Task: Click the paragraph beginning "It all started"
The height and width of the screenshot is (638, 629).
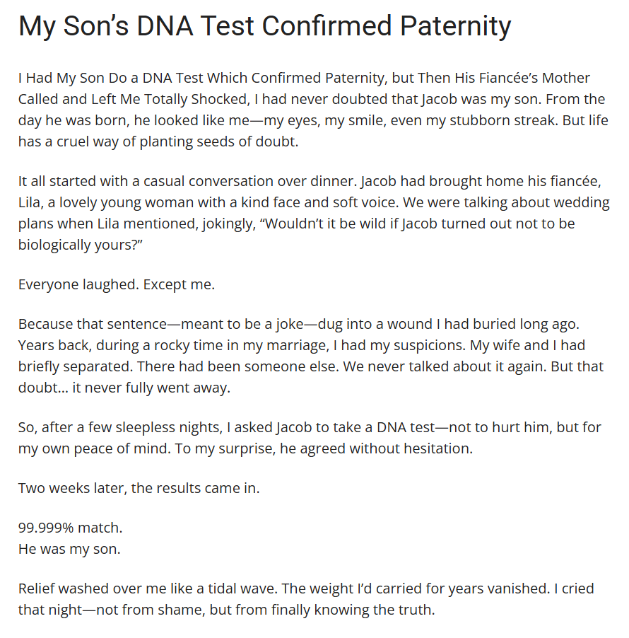Action: tap(314, 213)
